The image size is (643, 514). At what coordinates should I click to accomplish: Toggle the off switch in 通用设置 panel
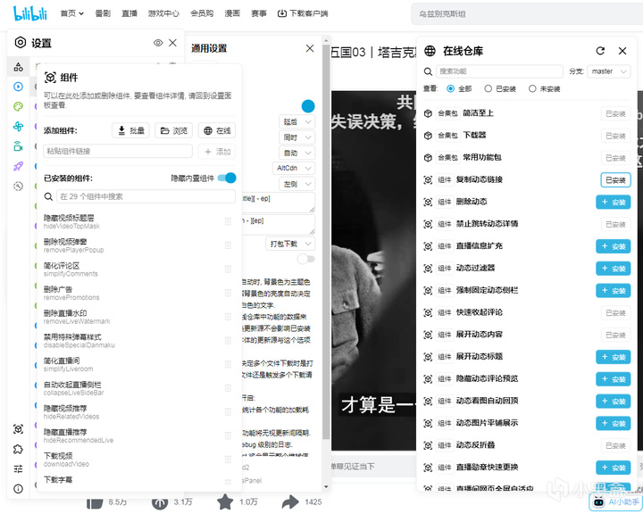[306, 259]
